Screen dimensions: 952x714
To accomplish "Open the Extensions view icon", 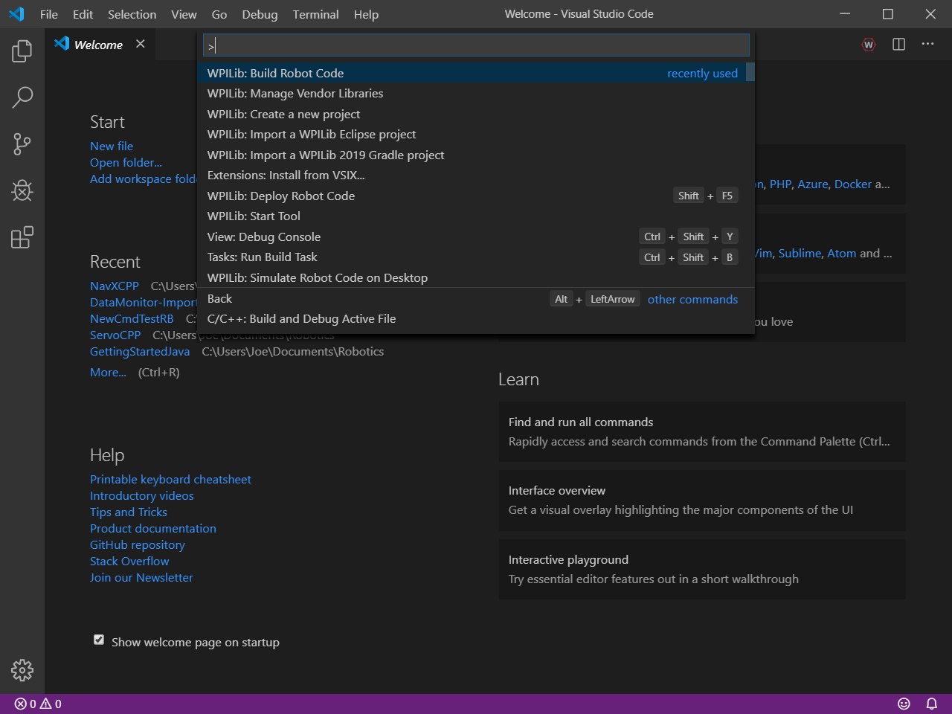I will tap(22, 238).
